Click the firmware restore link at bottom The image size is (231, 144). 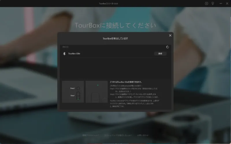click(x=118, y=135)
